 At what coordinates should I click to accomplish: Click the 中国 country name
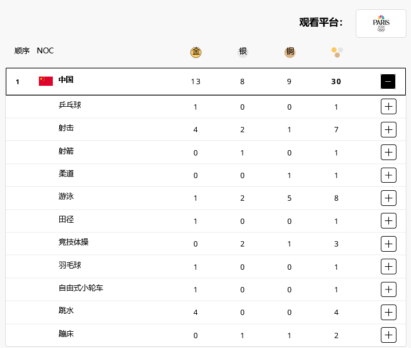click(66, 79)
